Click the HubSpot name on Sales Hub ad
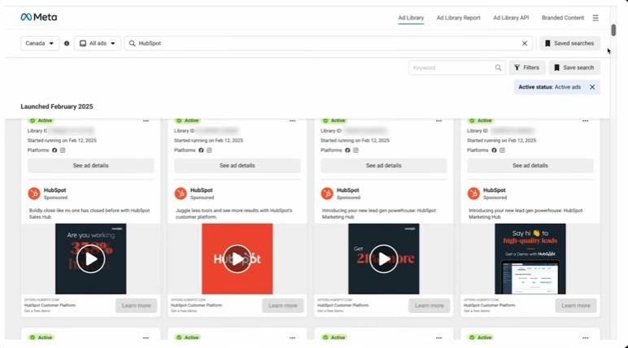 point(55,190)
